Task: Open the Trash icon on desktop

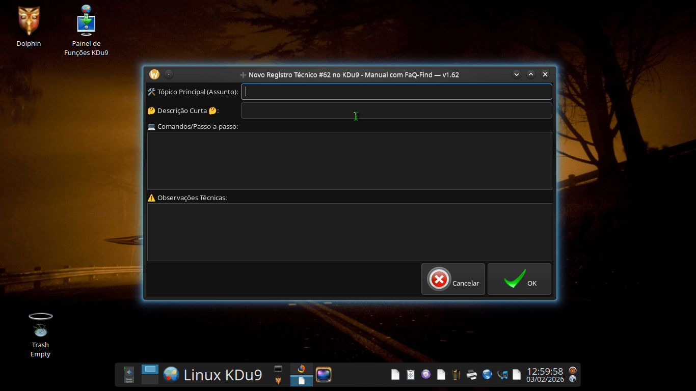Action: coord(40,326)
